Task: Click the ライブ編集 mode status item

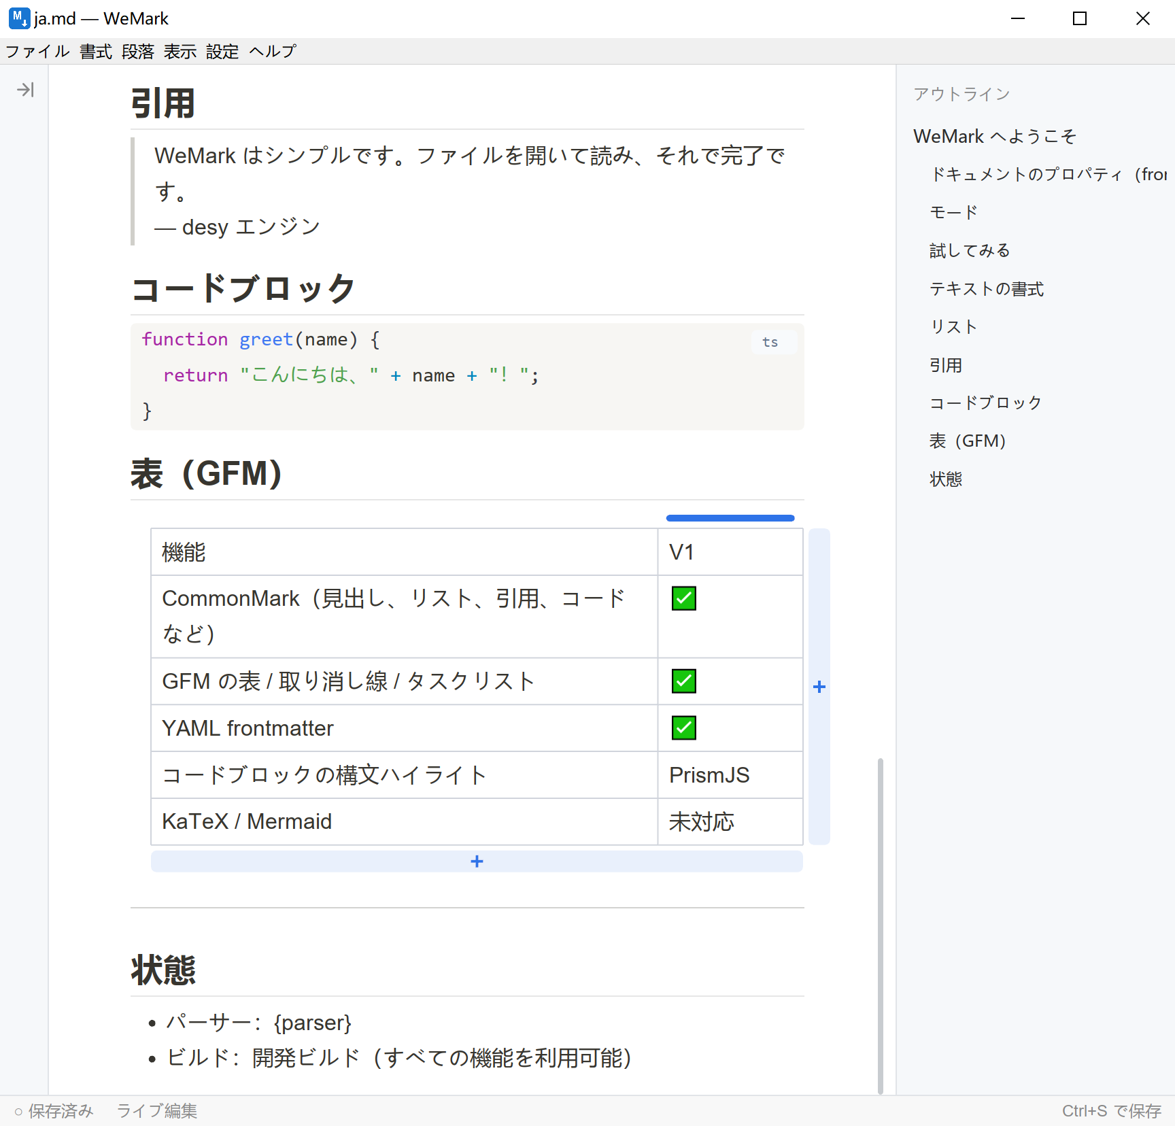Action: point(157,1110)
